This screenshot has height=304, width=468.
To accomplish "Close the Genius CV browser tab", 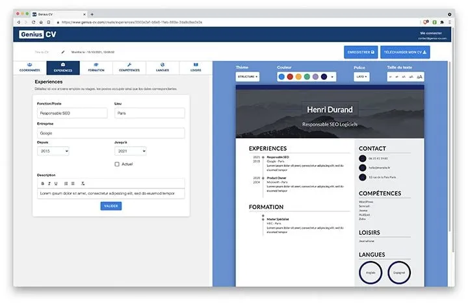I will click(x=84, y=14).
